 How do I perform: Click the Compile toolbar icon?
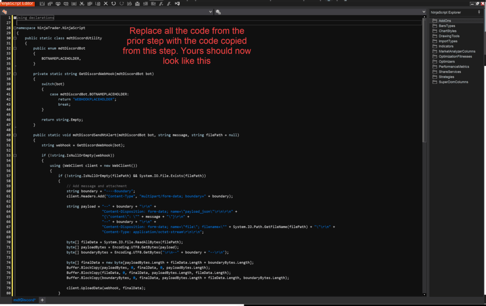pyautogui.click(x=137, y=4)
